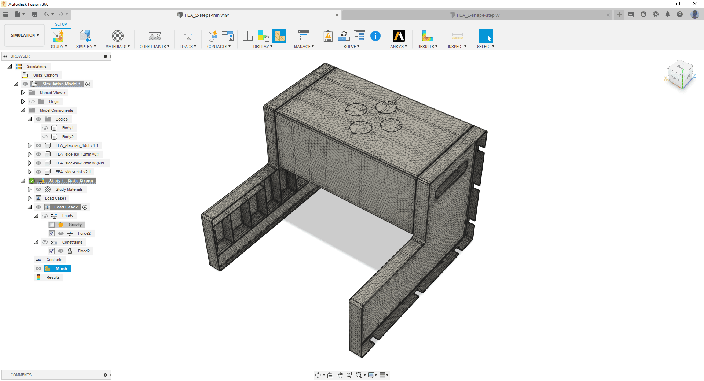Expand the Named Views folder

click(x=23, y=93)
